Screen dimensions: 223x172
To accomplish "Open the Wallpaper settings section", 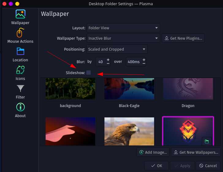I will click(x=20, y=17).
